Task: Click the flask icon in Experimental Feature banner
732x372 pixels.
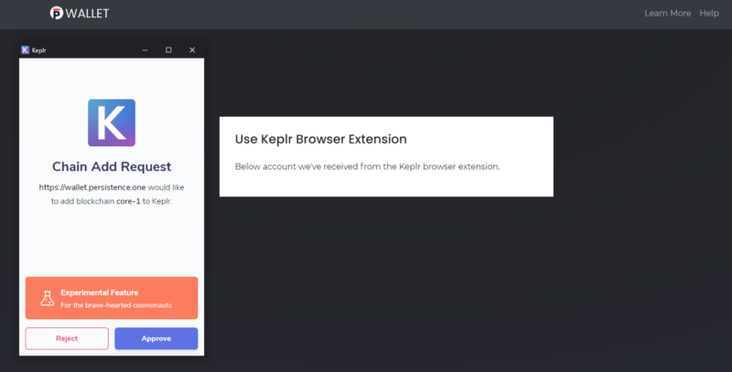Action: [48, 298]
